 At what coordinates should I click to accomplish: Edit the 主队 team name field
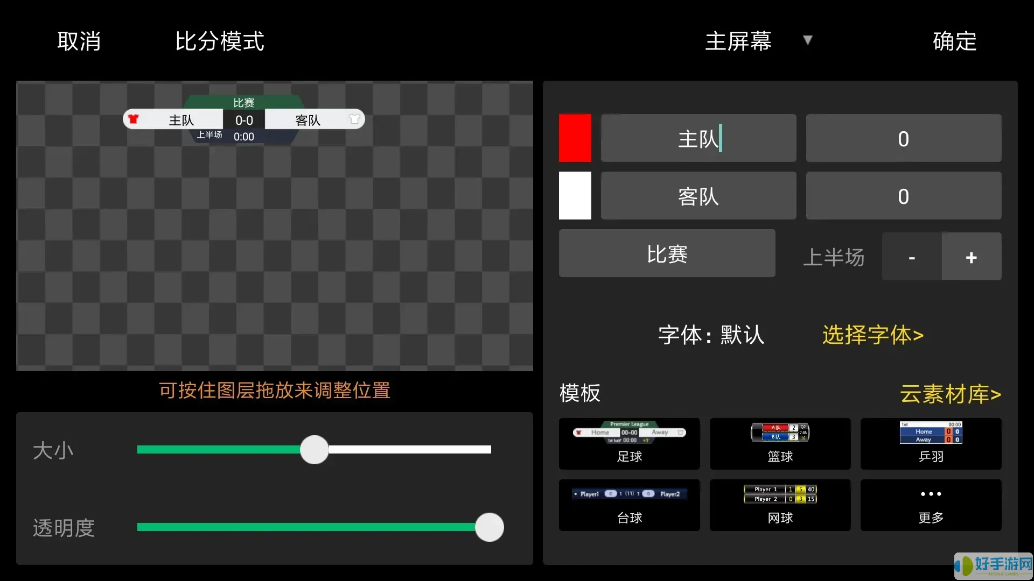(x=698, y=138)
